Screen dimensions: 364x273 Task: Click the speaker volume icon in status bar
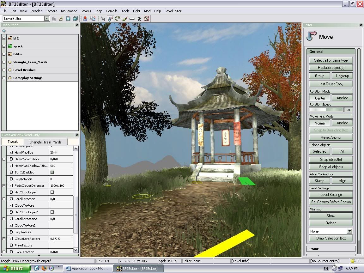353,261
